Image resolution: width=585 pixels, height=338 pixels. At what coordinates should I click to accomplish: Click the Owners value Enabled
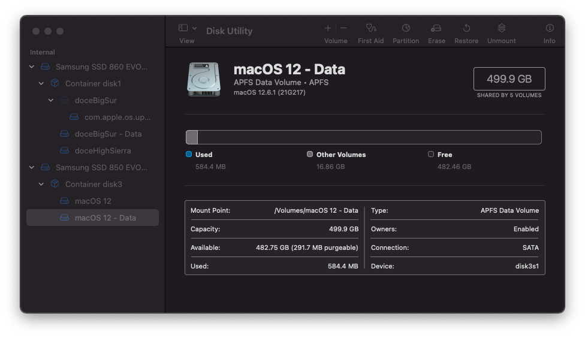click(526, 229)
